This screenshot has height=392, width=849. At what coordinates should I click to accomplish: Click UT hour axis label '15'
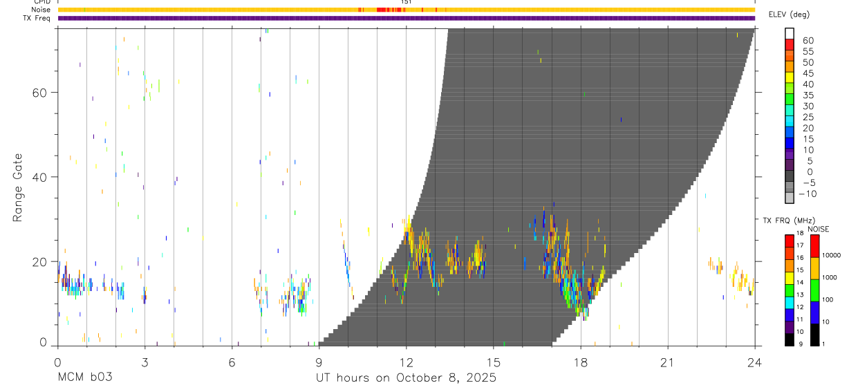(494, 362)
